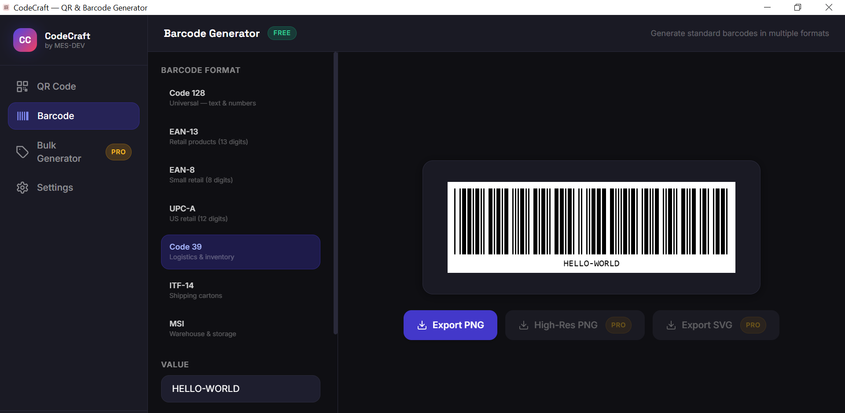Click 'Generate standard barcodes in multiple formats' text
Screen dimensions: 845x413
(x=740, y=33)
